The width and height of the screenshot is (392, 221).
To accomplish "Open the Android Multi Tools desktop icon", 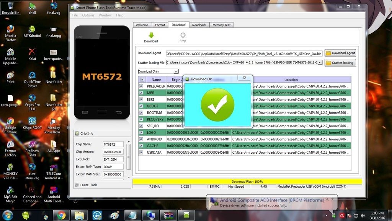I will (54, 195).
